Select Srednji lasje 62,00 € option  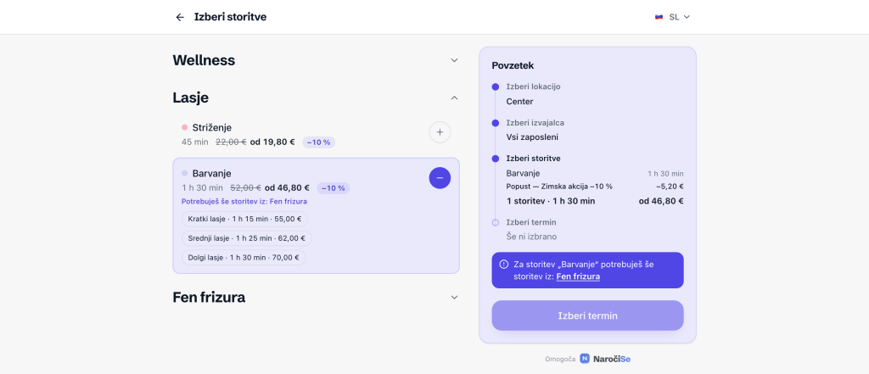coord(247,238)
